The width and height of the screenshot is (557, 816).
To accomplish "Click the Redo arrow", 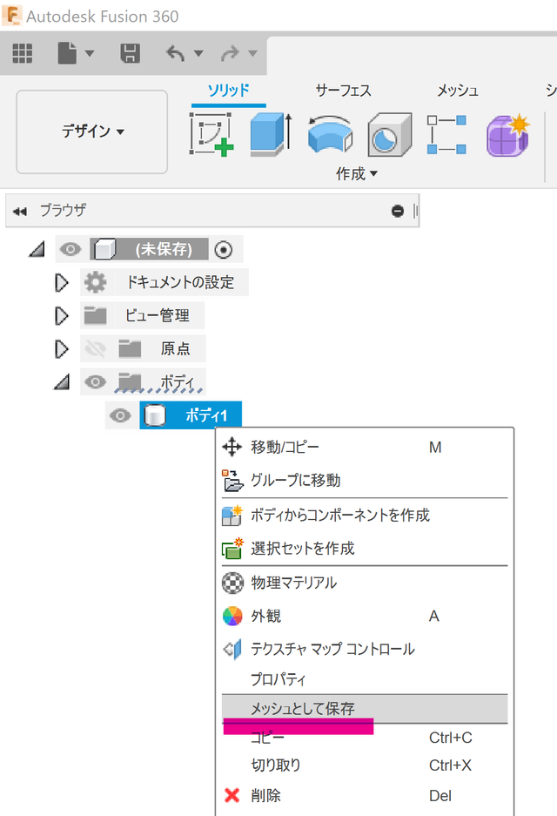I will [230, 53].
